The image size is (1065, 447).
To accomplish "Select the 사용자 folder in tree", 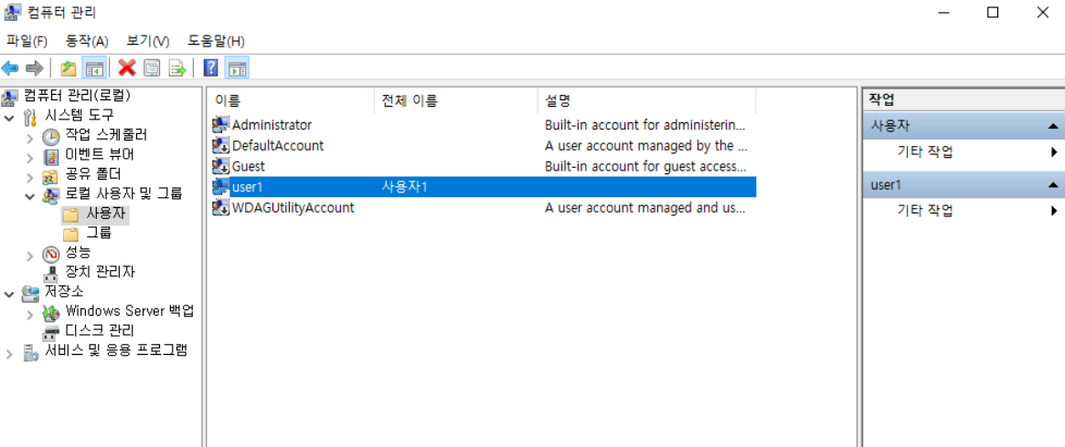I will pos(94,215).
